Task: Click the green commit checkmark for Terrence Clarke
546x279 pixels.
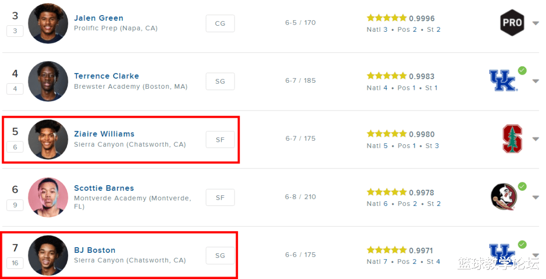Action: click(522, 71)
